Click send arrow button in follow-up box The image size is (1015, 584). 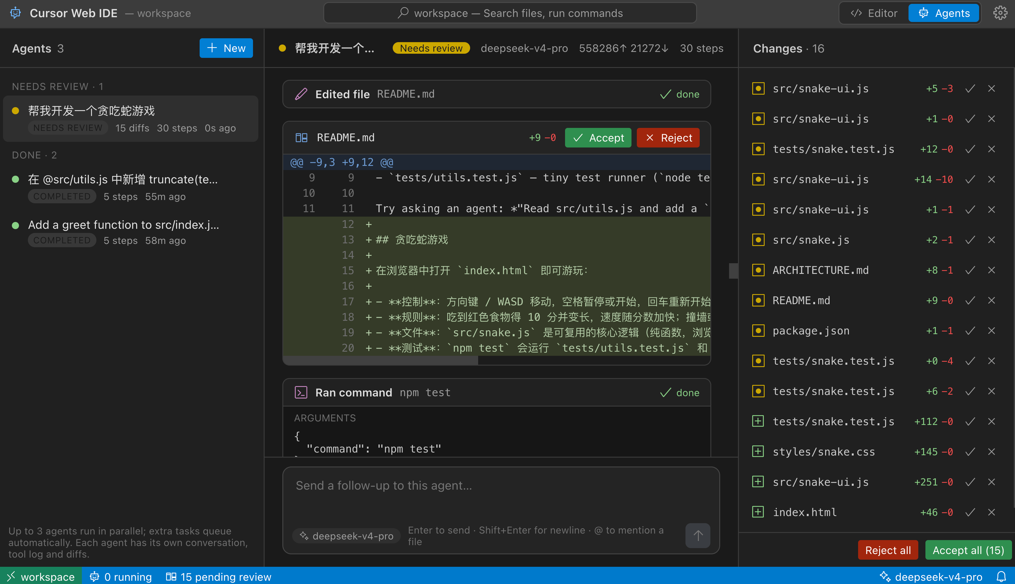coord(698,535)
